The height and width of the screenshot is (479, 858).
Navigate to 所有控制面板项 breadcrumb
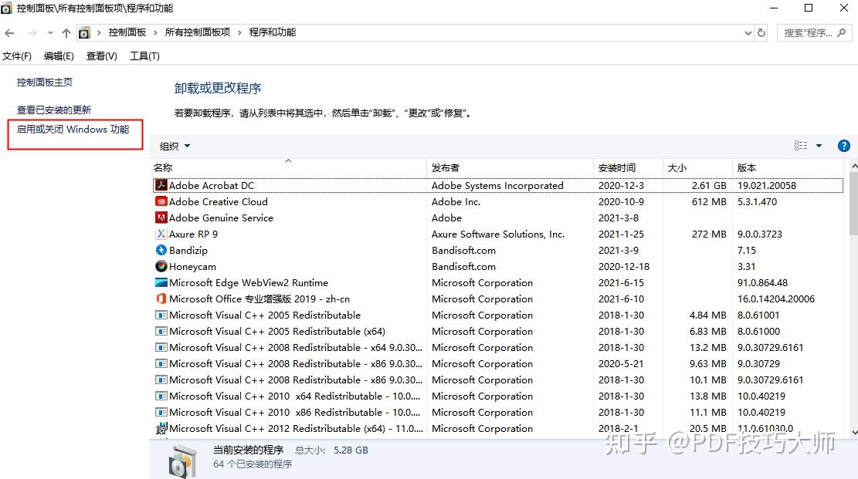click(x=198, y=32)
